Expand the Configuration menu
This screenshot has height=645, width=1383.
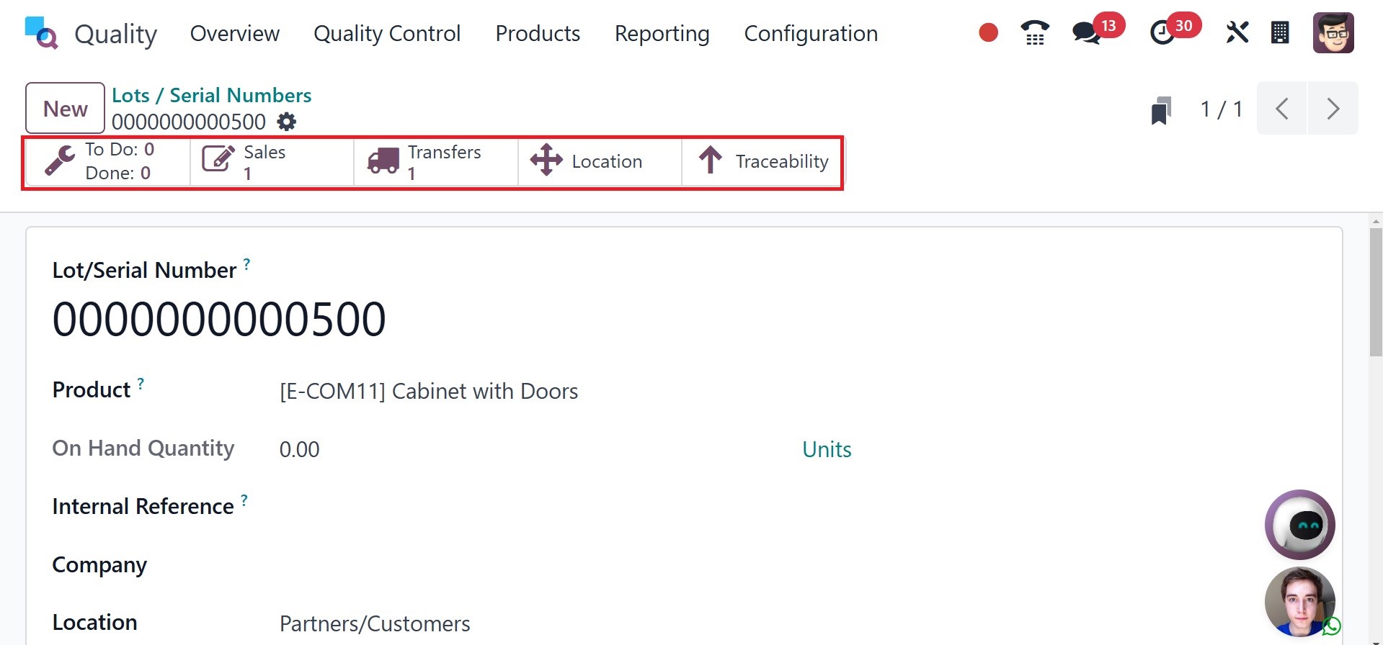coord(811,34)
